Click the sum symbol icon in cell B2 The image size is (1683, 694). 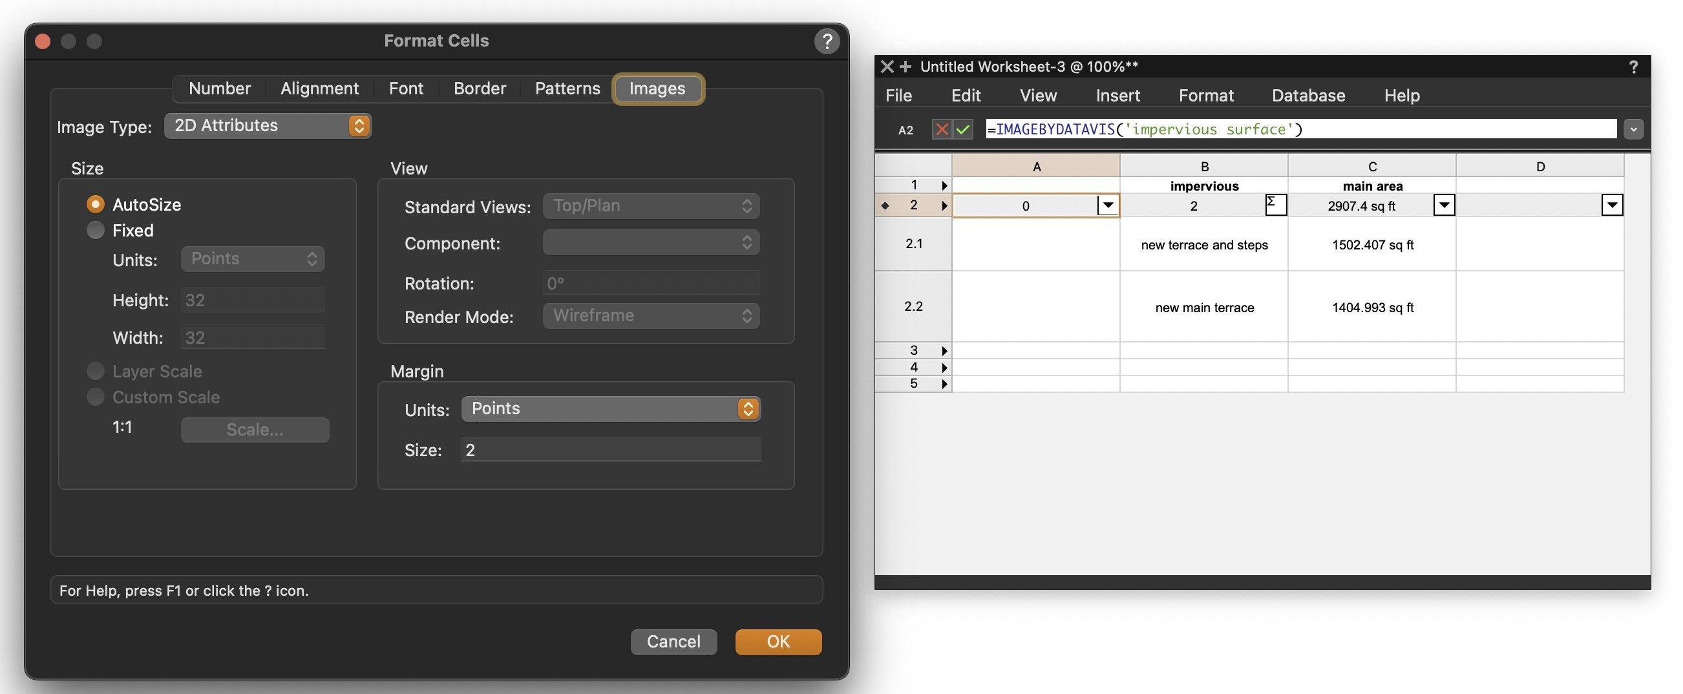(x=1275, y=204)
